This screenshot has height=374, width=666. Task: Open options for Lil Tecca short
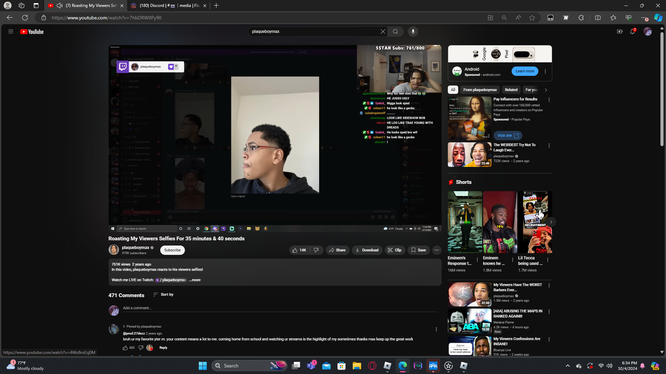[548, 260]
